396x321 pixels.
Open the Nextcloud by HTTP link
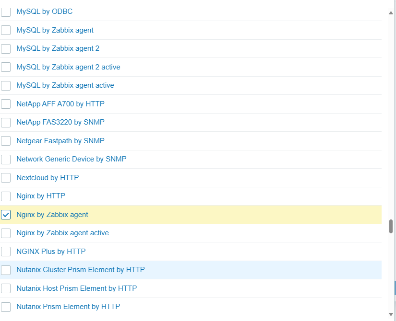tap(48, 178)
